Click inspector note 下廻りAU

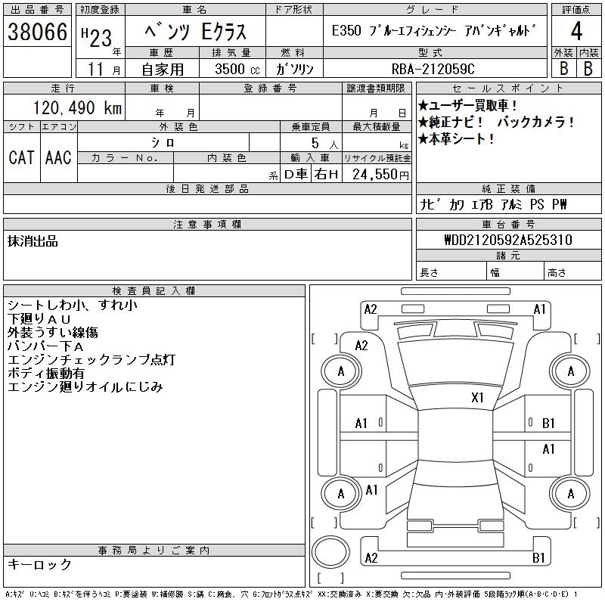coord(39,318)
